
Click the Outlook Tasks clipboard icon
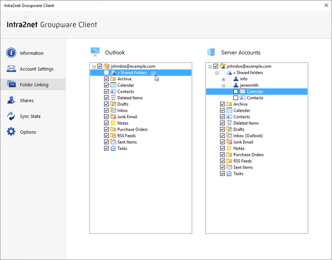113,148
